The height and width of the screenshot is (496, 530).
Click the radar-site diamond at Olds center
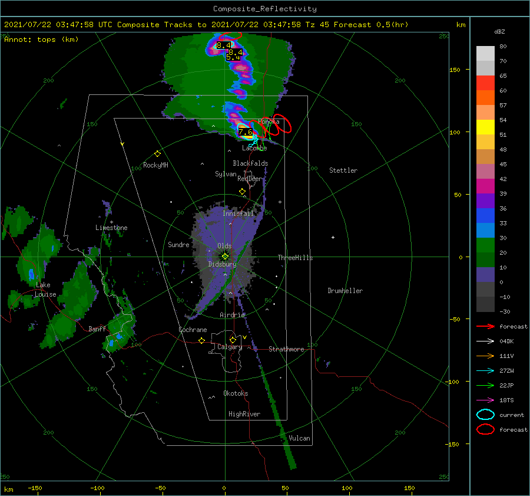click(x=225, y=257)
